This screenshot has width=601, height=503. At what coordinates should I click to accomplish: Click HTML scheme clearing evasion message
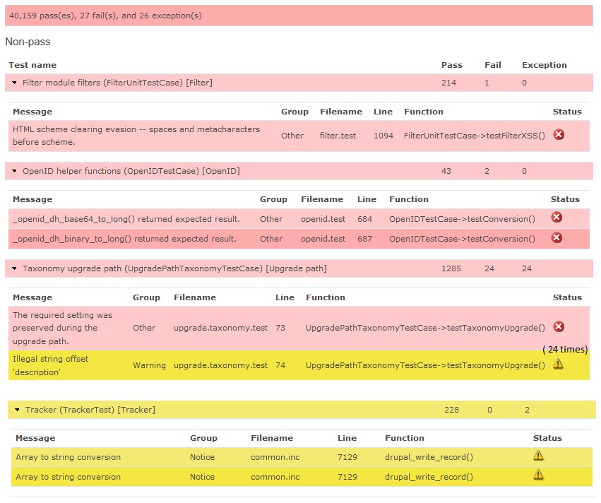(136, 136)
